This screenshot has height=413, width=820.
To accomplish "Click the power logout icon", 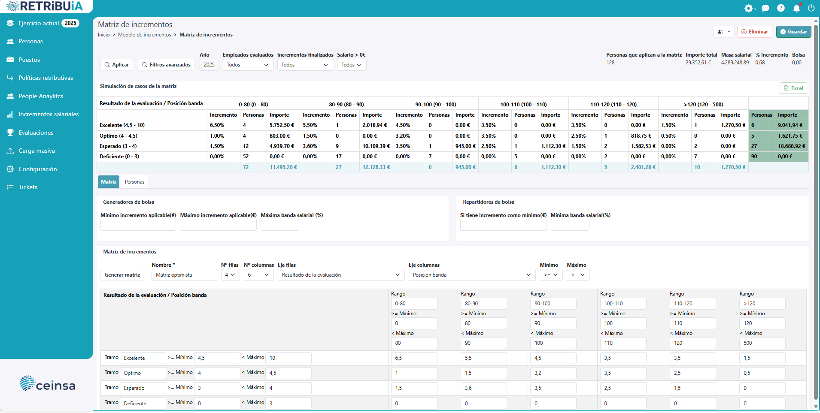I will pos(811,8).
